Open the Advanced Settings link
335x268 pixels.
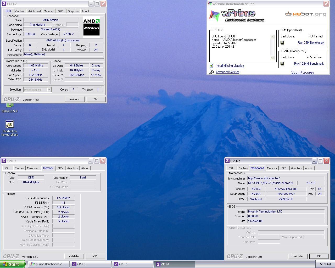tap(227, 72)
